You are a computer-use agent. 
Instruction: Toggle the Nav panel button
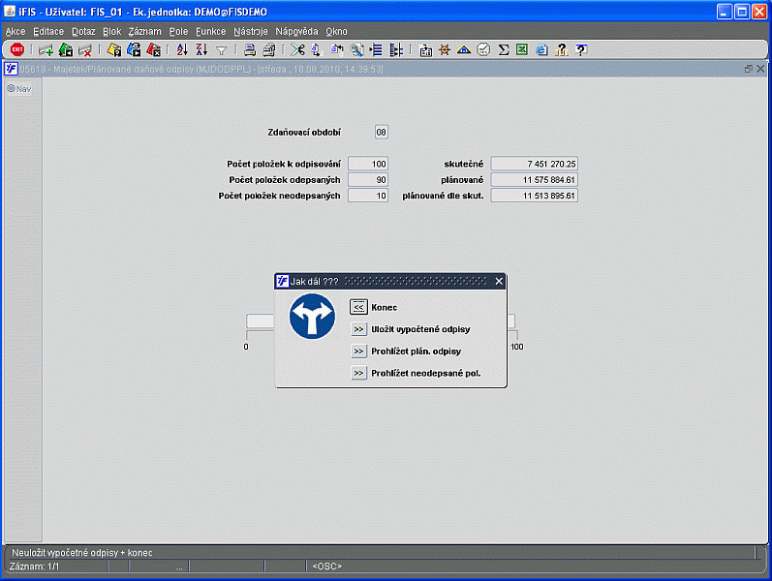coord(19,89)
